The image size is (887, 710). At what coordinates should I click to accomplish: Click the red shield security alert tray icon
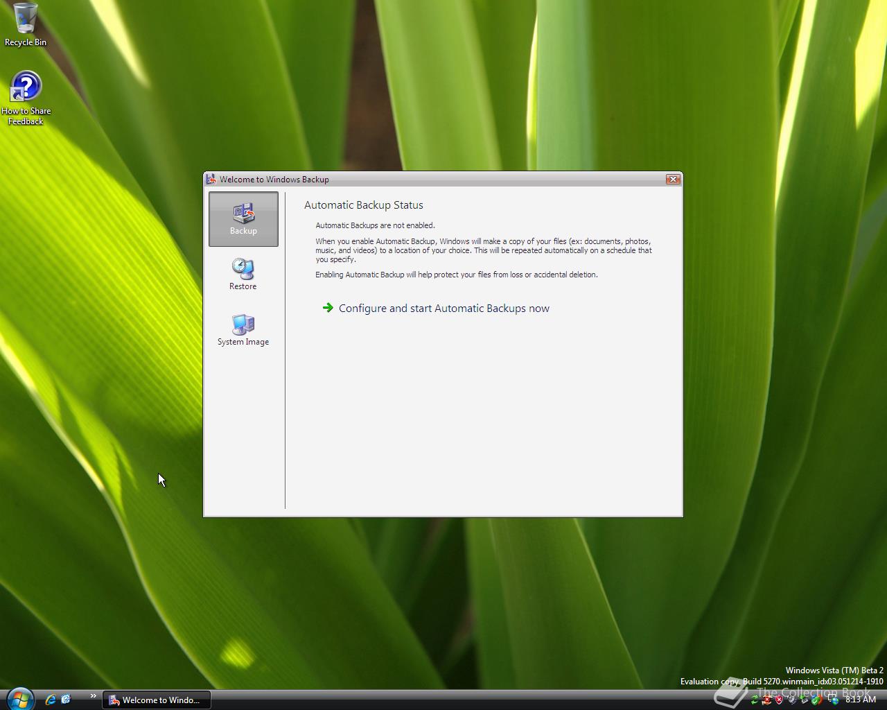(x=779, y=700)
